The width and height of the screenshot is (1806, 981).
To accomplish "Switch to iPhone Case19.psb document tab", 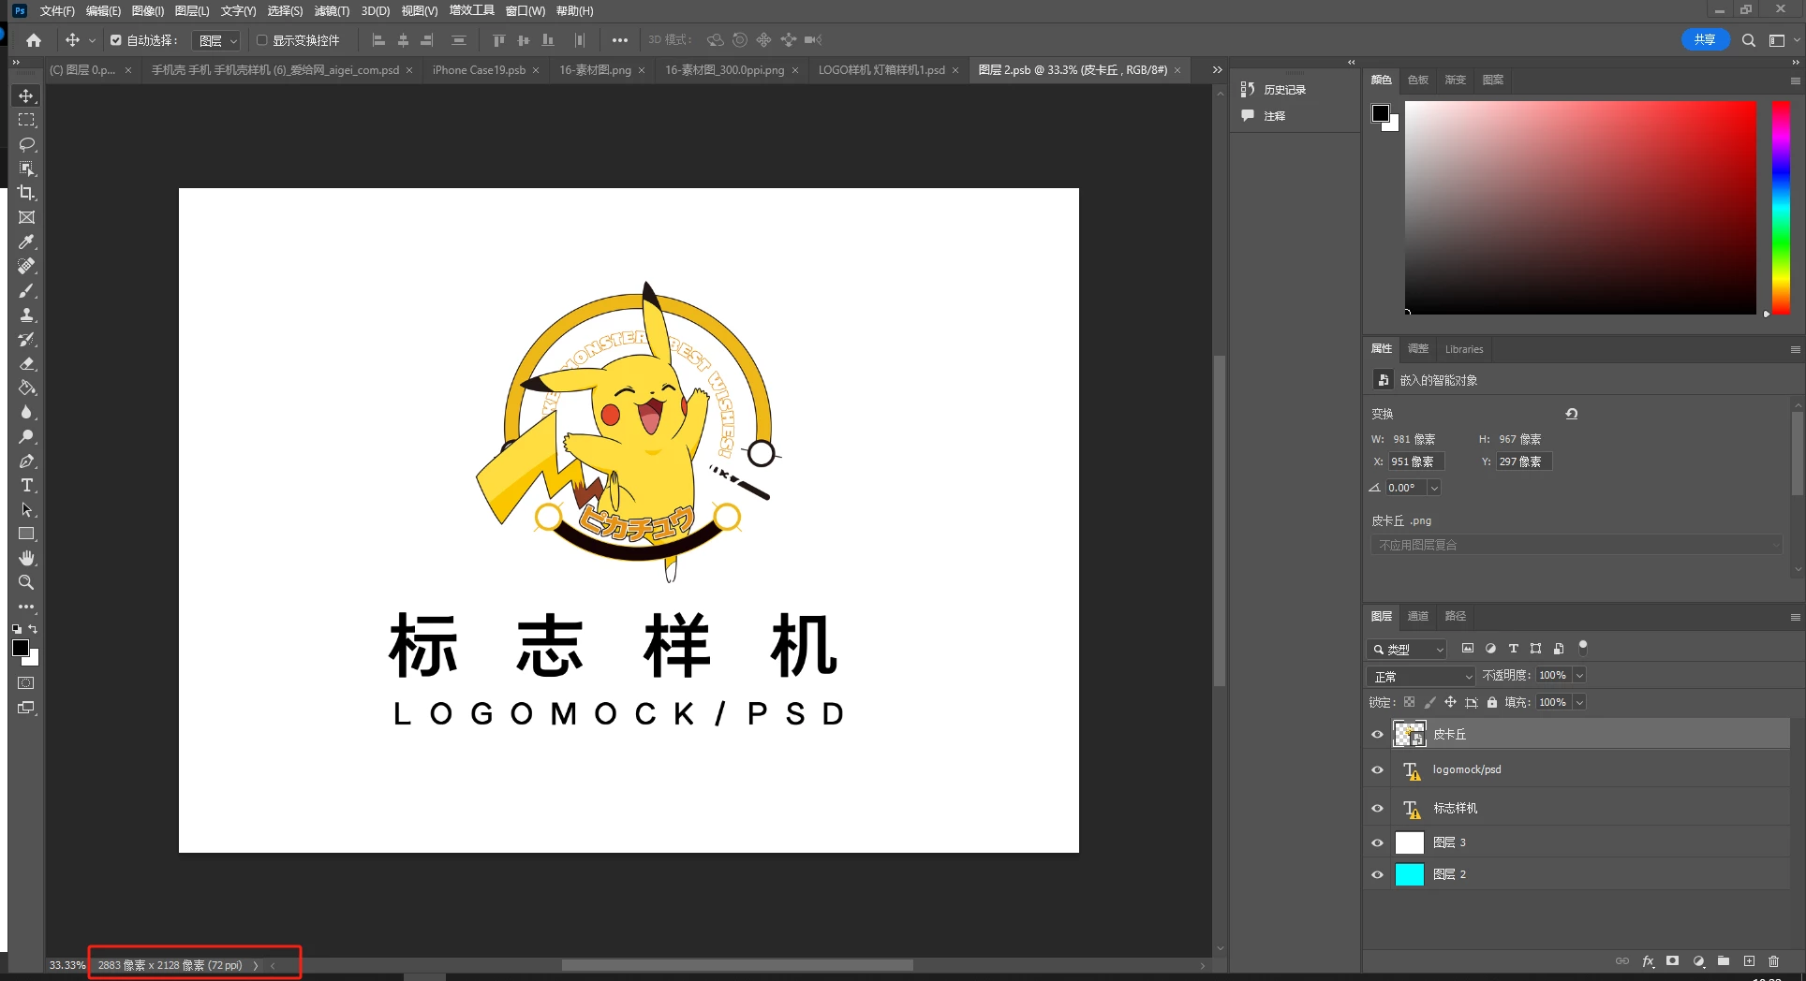I will click(x=479, y=70).
